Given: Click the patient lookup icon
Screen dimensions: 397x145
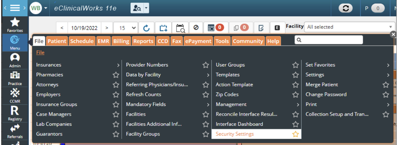Looking at the screenshot, I should click(137, 8).
